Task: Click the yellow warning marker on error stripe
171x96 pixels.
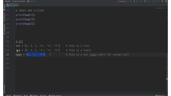Action: (x=167, y=79)
